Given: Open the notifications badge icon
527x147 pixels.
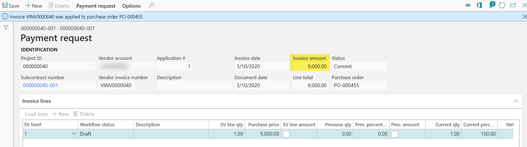Looking at the screenshot, I should (492, 5).
